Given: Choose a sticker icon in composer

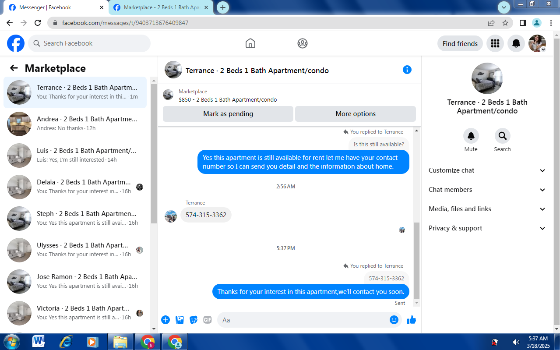Looking at the screenshot, I should click(x=194, y=320).
